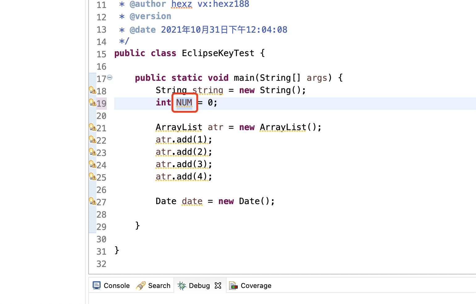
Task: Open quick fix marker on line 24
Action: [92, 164]
